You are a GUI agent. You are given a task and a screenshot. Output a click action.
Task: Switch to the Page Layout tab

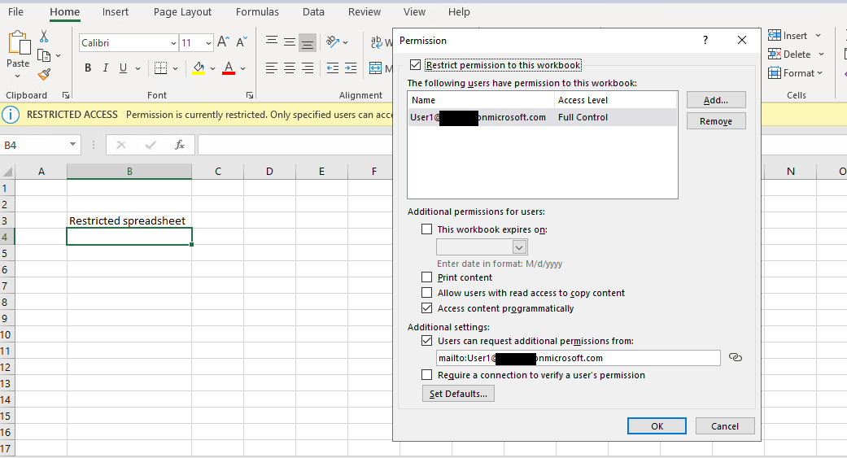pos(182,12)
